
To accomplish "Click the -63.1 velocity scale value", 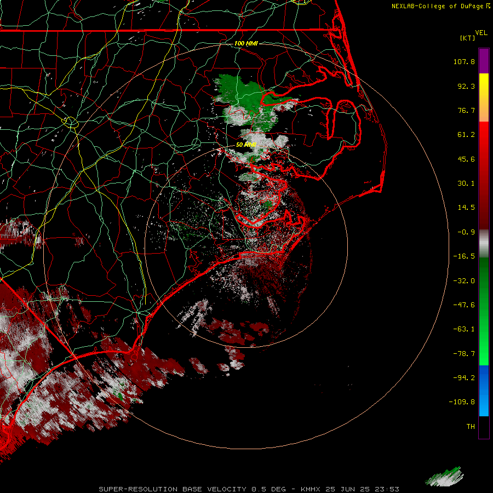I will (x=464, y=329).
